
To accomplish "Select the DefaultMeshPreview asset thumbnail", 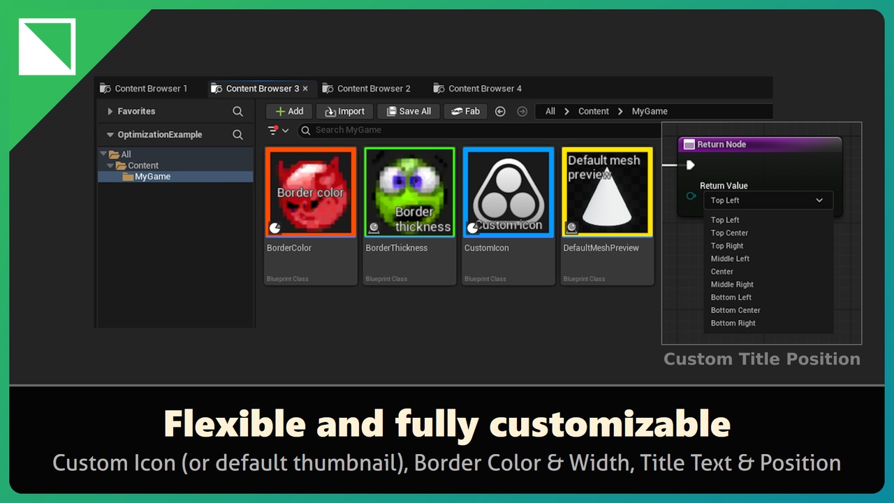I will click(608, 192).
